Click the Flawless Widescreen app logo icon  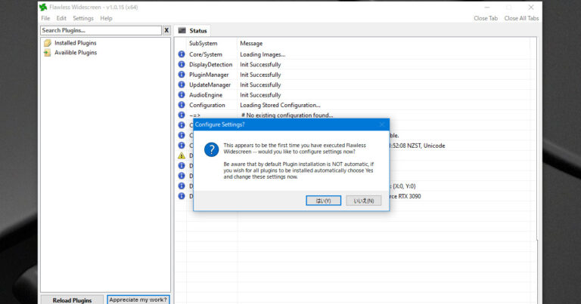click(x=43, y=7)
